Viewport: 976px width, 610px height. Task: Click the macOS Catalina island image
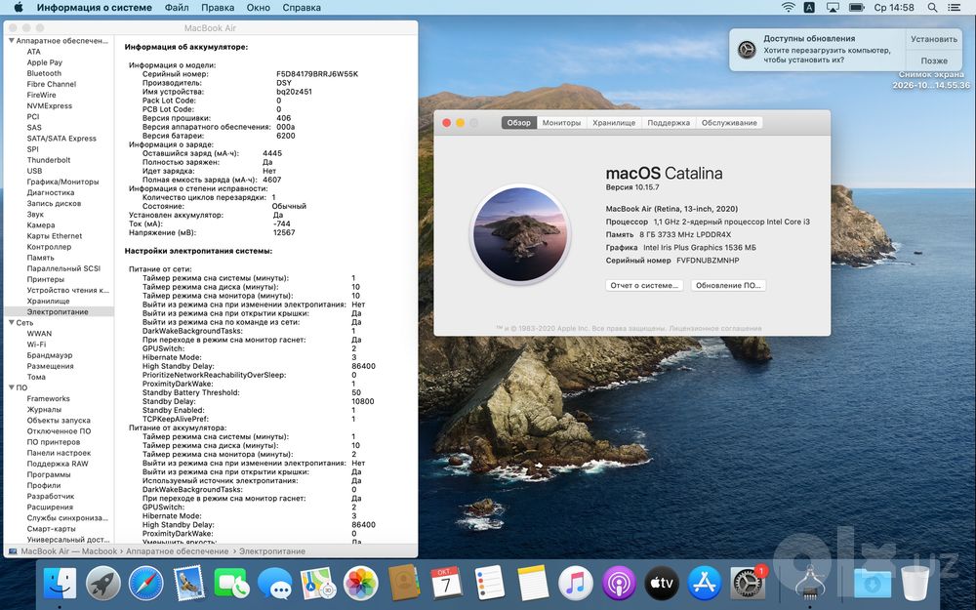pos(520,234)
